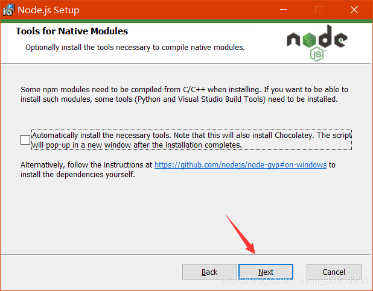Click the green JS hexagon badge
Screen dimensions: 373x291
[x=317, y=54]
